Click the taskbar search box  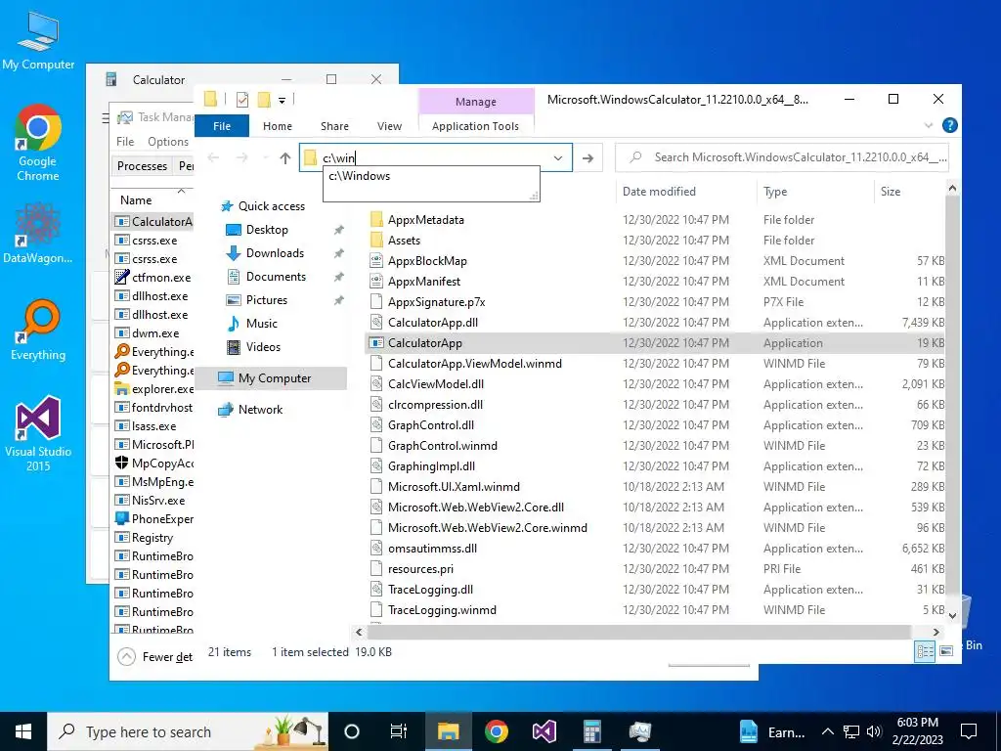[x=188, y=731]
